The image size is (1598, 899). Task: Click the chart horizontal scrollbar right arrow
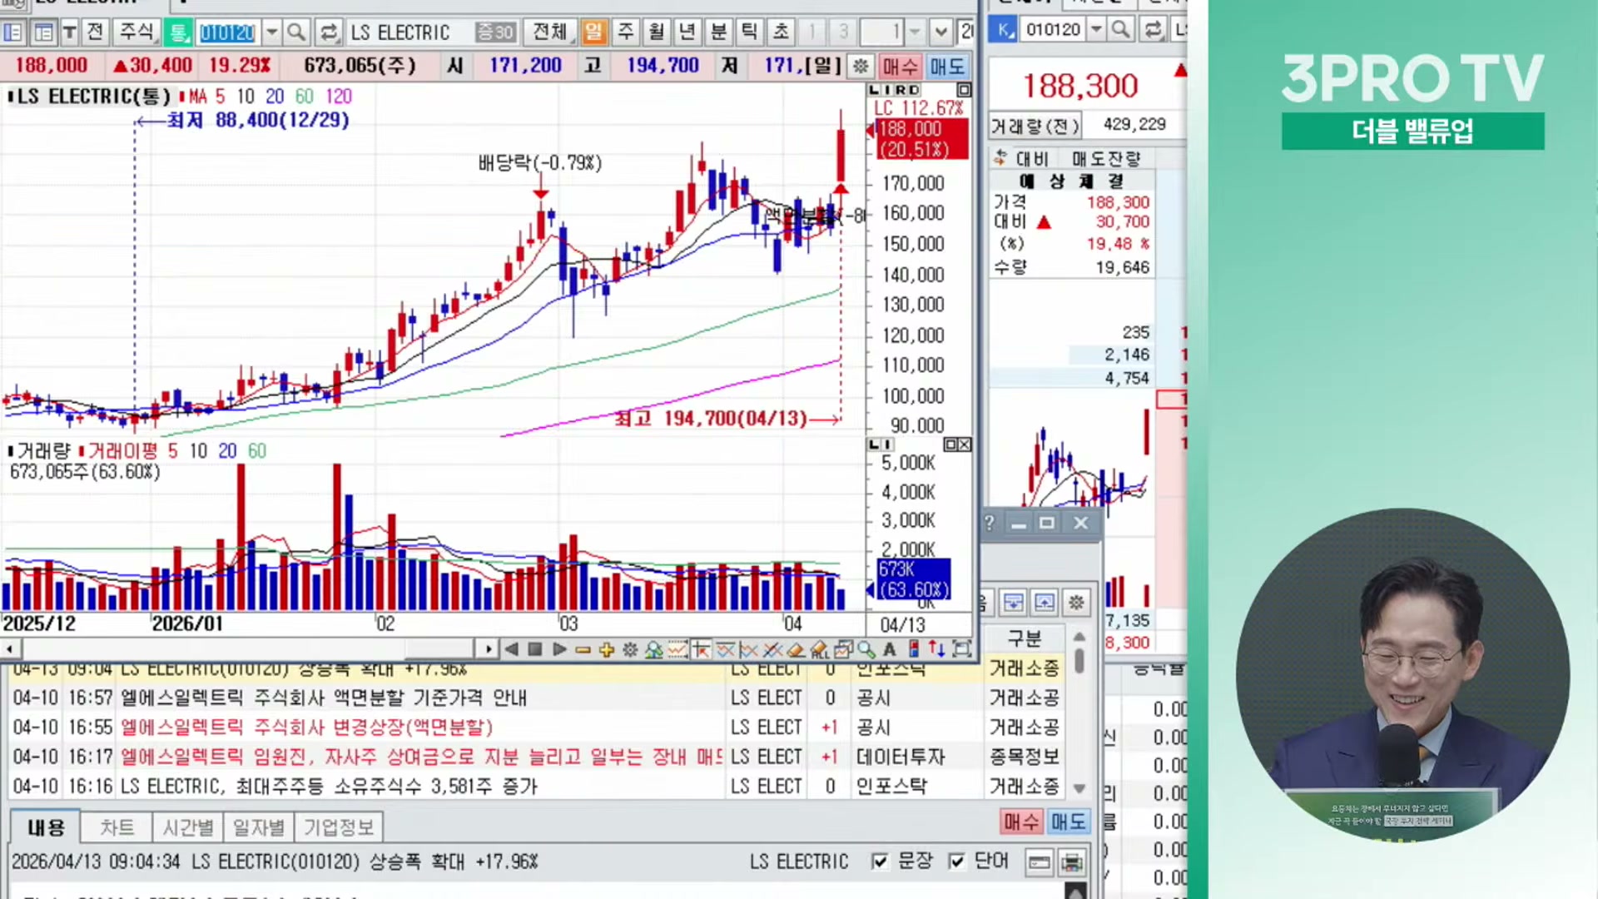pyautogui.click(x=488, y=649)
